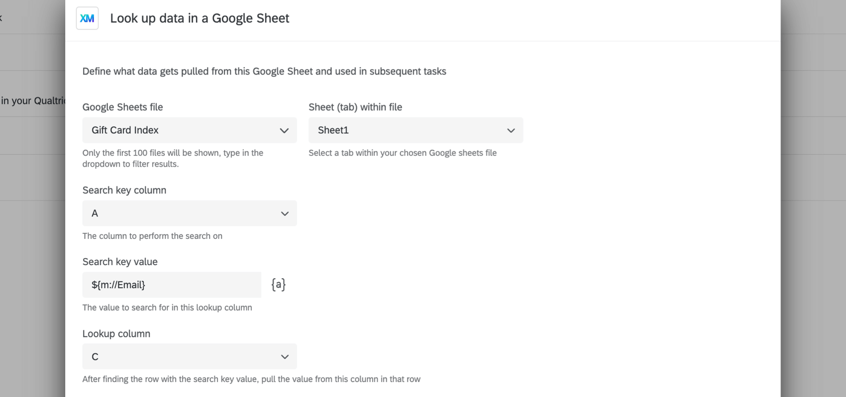Click the XM logo icon

[x=87, y=18]
